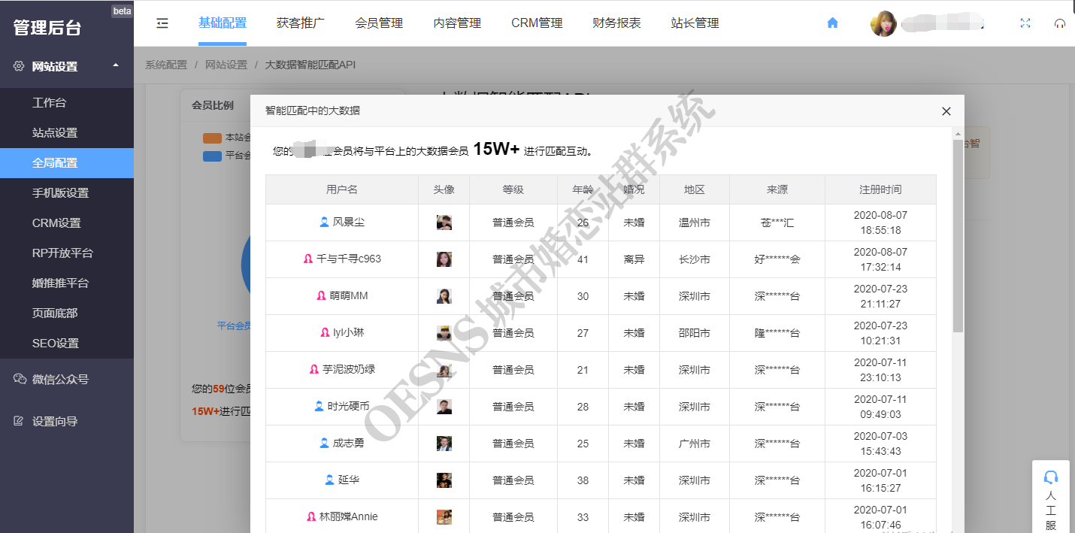Click the female icon next to lyl小琳
1075x533 pixels.
click(325, 333)
